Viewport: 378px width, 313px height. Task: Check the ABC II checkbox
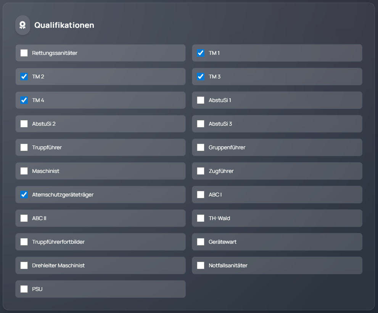[x=24, y=218]
